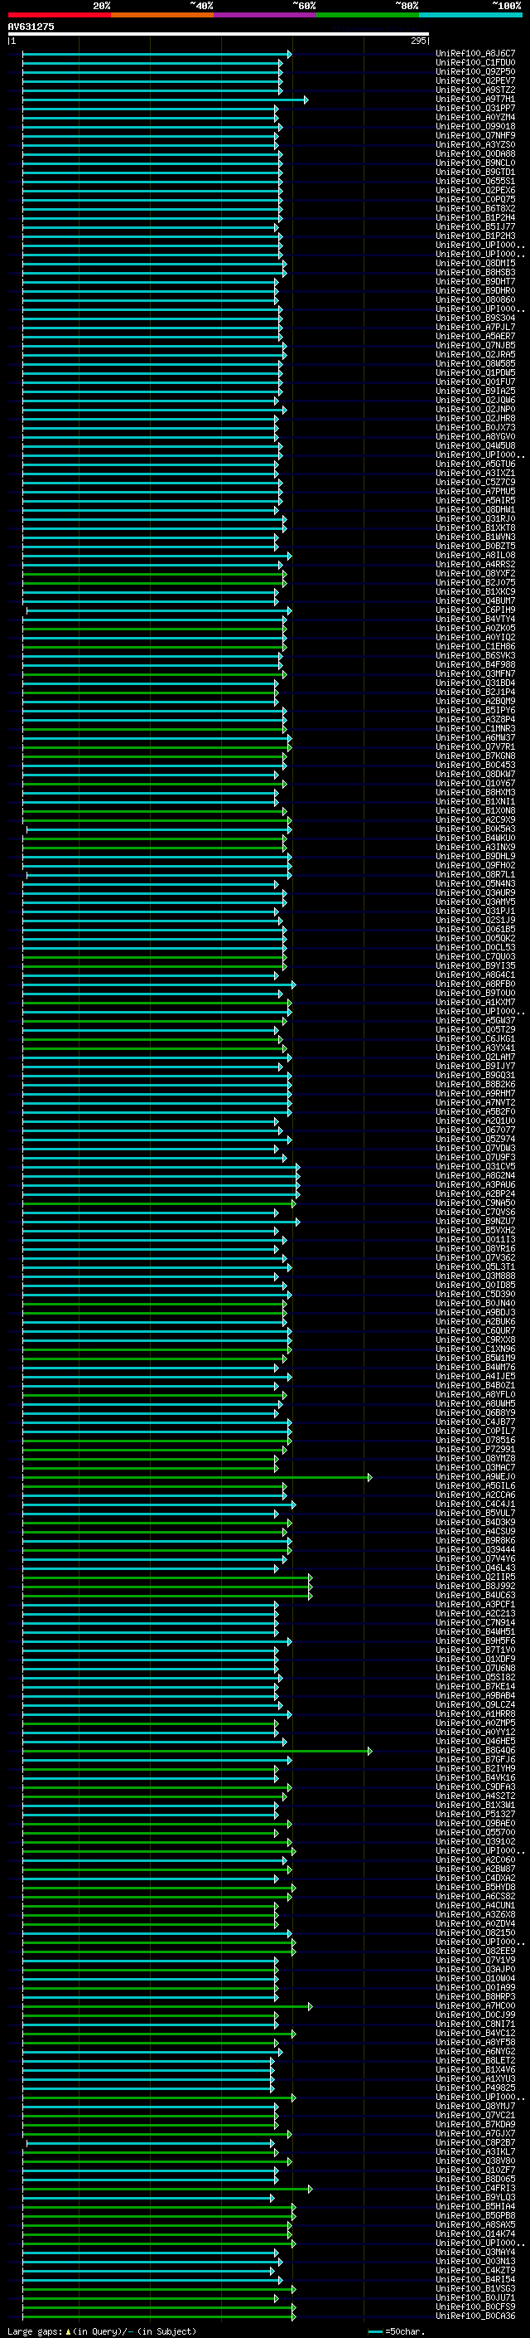Select the UniRef100_Q5L3T1 label

(x=475, y=1267)
